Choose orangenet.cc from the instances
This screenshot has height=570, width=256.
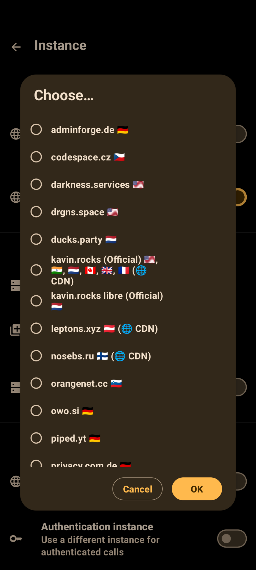36,383
